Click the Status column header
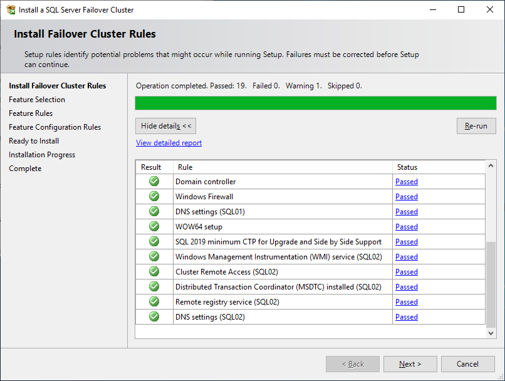The width and height of the screenshot is (505, 381). pyautogui.click(x=439, y=167)
